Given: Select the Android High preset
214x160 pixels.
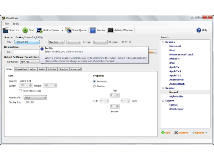Looking at the screenshot, I should click(x=177, y=84).
